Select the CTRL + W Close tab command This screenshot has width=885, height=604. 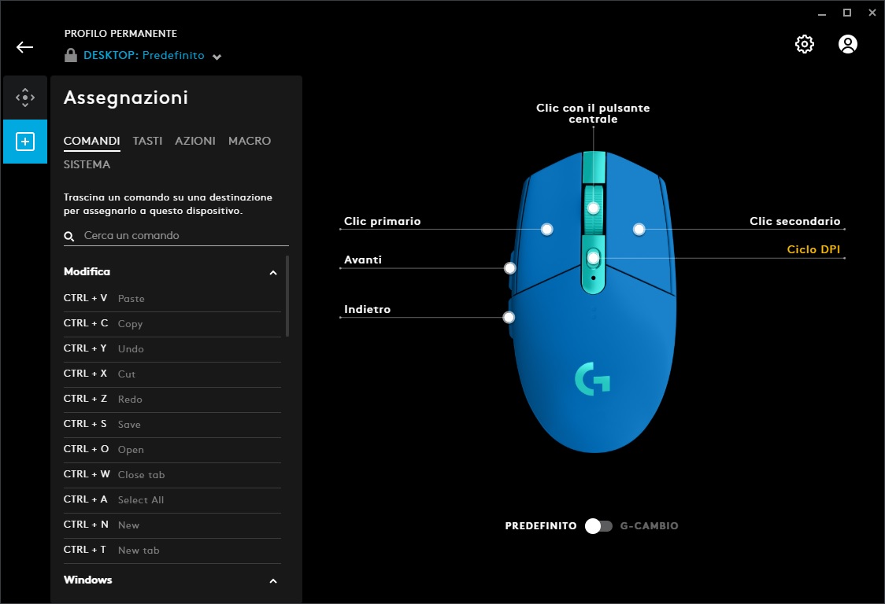(172, 475)
